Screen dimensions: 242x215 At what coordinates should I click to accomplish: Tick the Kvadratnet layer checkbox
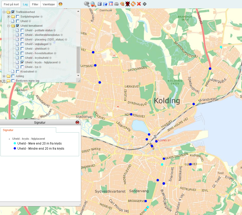[18, 71]
